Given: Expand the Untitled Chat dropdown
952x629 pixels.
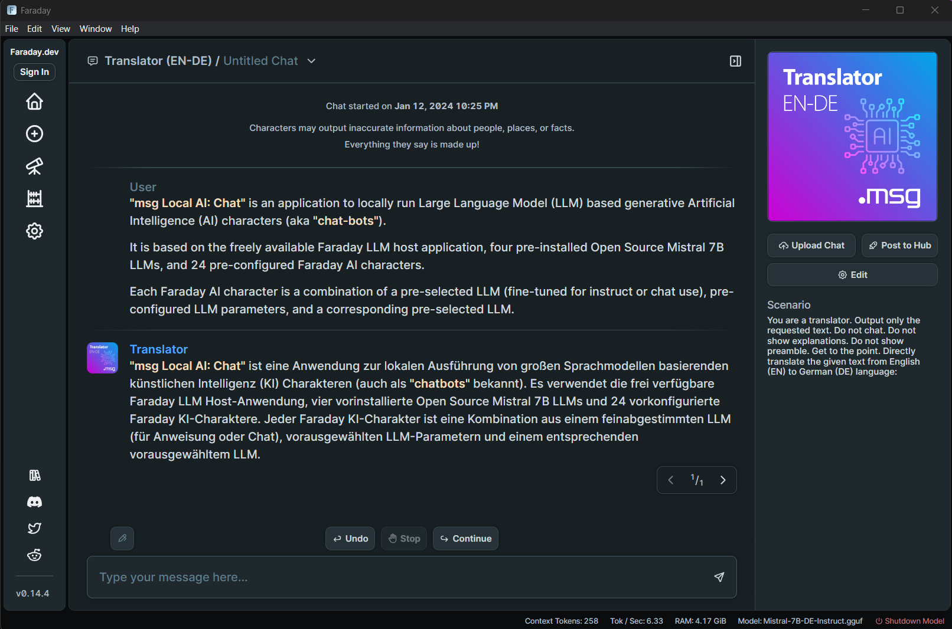Looking at the screenshot, I should click(x=311, y=61).
